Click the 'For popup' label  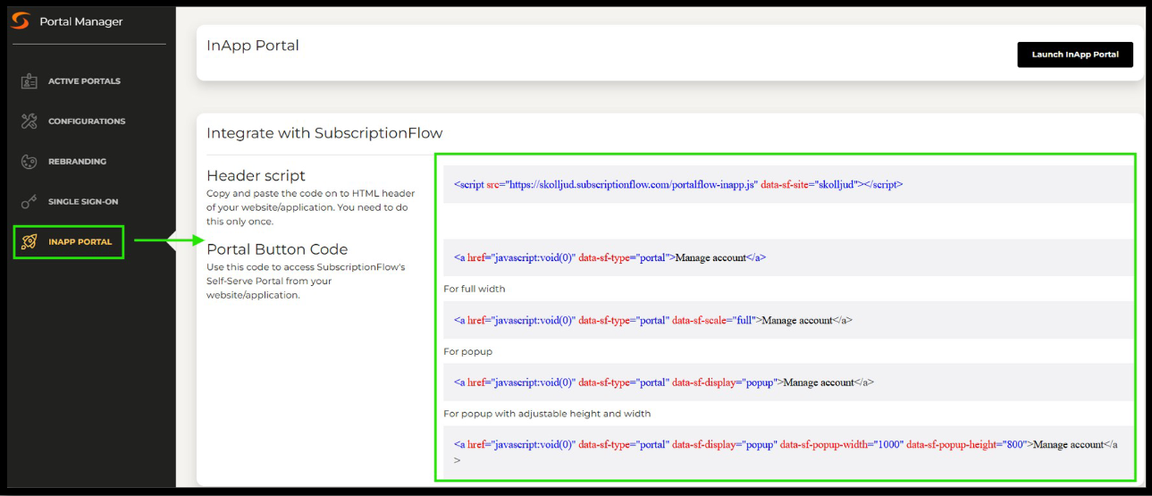[x=468, y=351]
